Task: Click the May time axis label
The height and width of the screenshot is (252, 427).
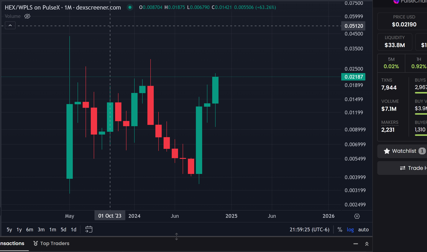Action: tap(69, 216)
